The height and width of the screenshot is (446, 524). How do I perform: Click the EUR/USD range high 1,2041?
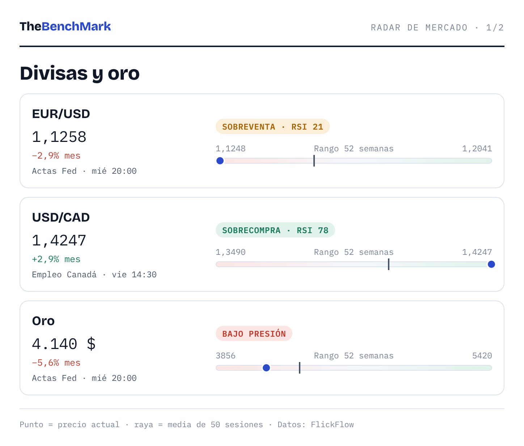pos(477,148)
